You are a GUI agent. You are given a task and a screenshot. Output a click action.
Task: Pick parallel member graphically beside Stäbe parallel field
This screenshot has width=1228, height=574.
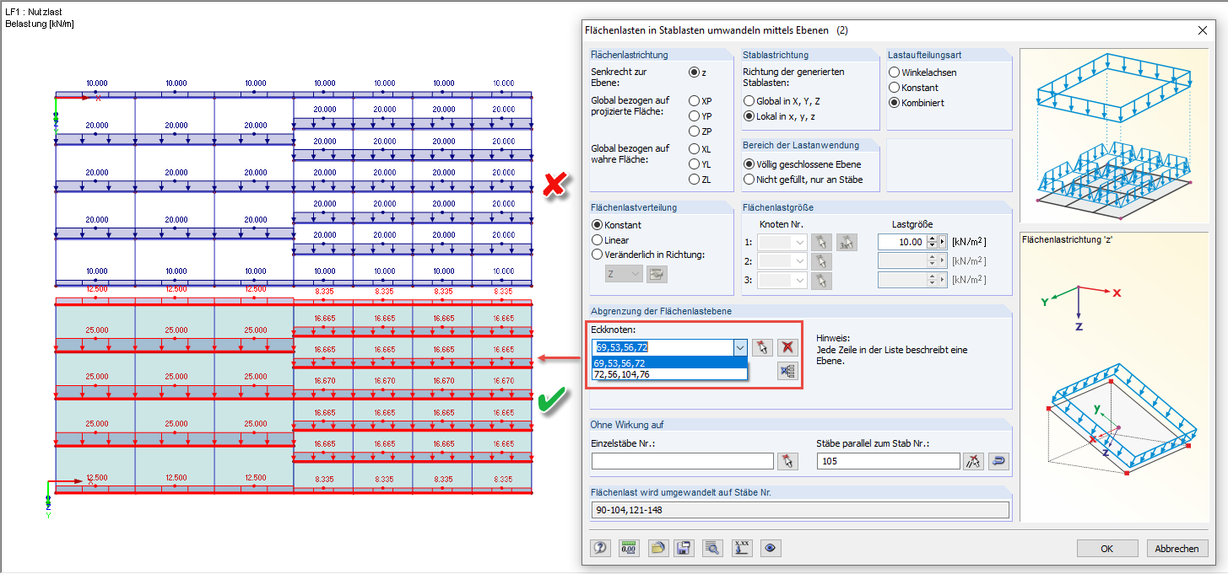(x=974, y=461)
